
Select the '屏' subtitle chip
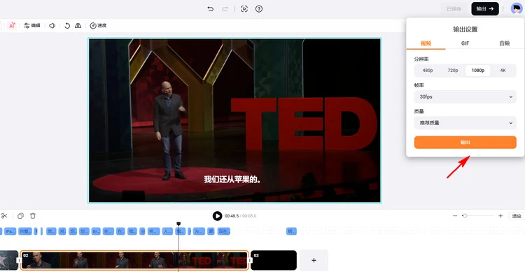(x=211, y=231)
